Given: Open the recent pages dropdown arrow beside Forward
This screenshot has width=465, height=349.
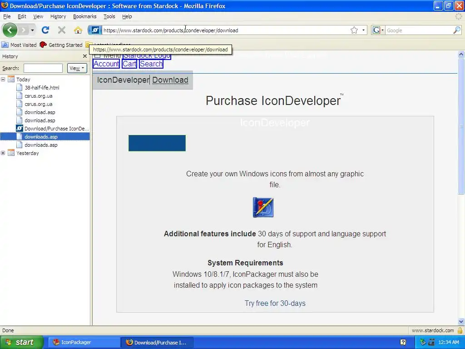Looking at the screenshot, I should tap(32, 30).
